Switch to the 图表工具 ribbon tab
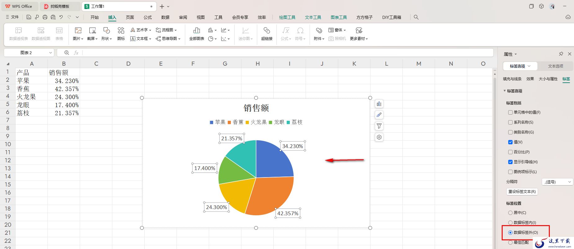This screenshot has height=249, width=574. (339, 17)
